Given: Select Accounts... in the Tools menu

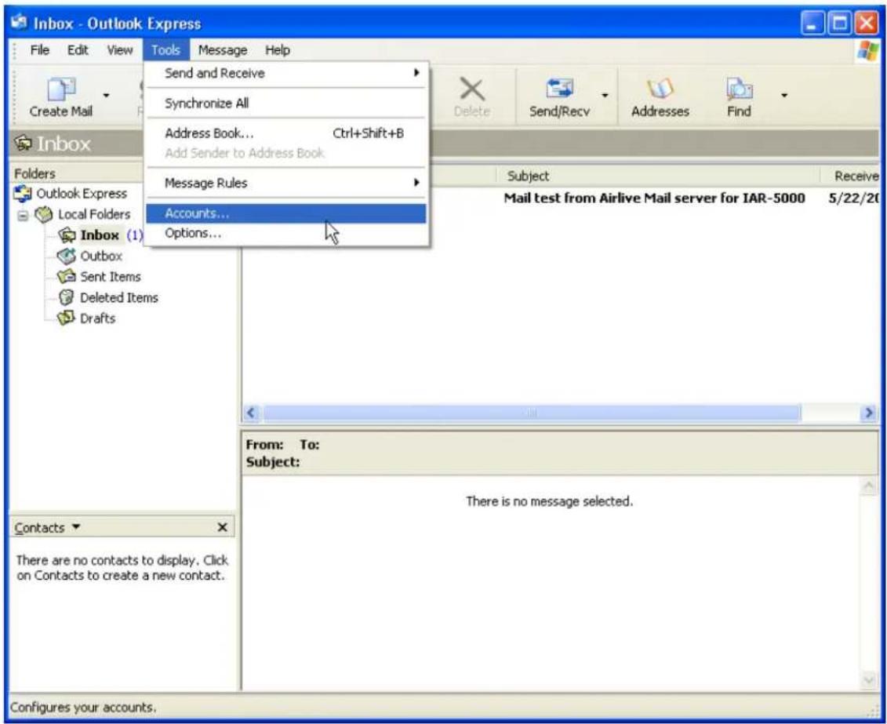Looking at the screenshot, I should [x=286, y=213].
